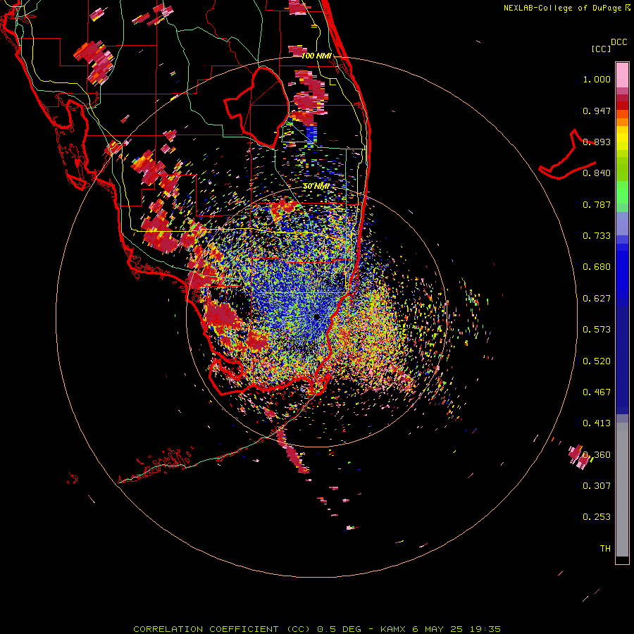
Task: Click the 0.467 scale value
Action: [597, 392]
